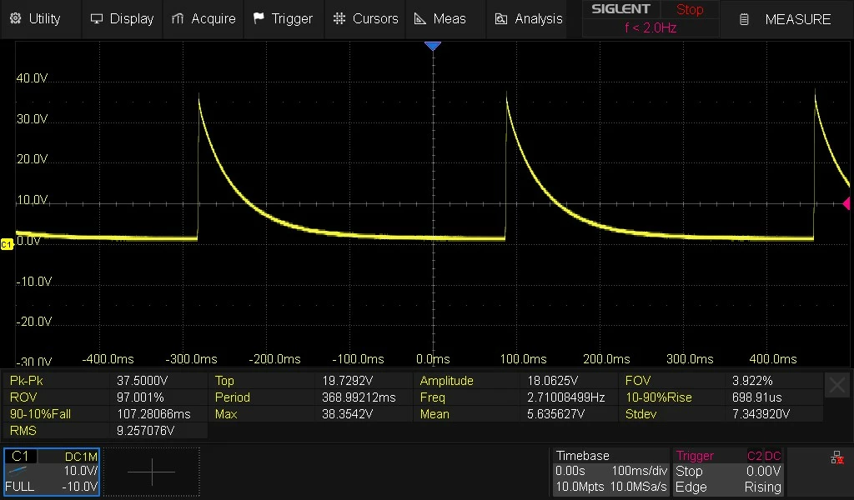
Task: Select the pink trigger level marker
Action: click(x=846, y=203)
